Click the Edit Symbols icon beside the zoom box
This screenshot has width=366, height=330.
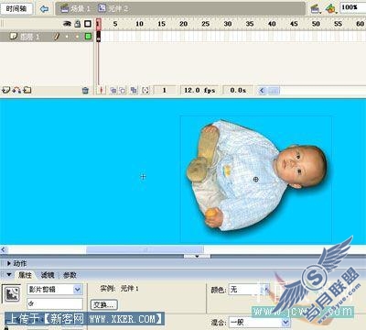tap(330, 9)
